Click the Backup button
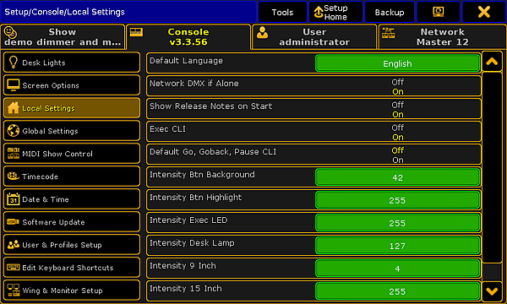The height and width of the screenshot is (304, 507). tap(390, 12)
